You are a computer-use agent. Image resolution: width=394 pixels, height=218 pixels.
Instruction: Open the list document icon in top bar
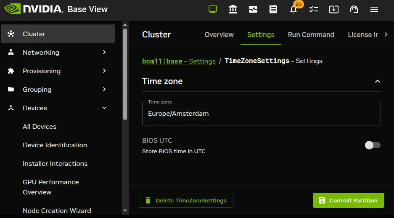[273, 10]
